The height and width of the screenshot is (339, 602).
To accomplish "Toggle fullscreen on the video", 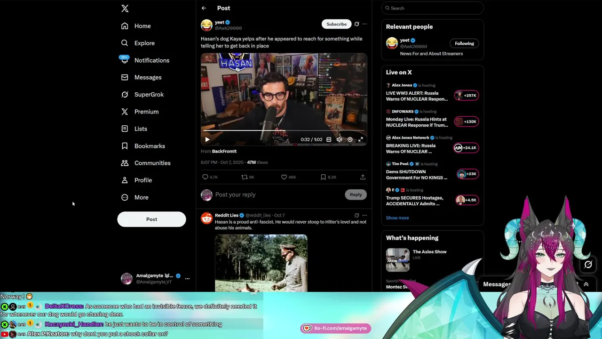I will (x=361, y=139).
